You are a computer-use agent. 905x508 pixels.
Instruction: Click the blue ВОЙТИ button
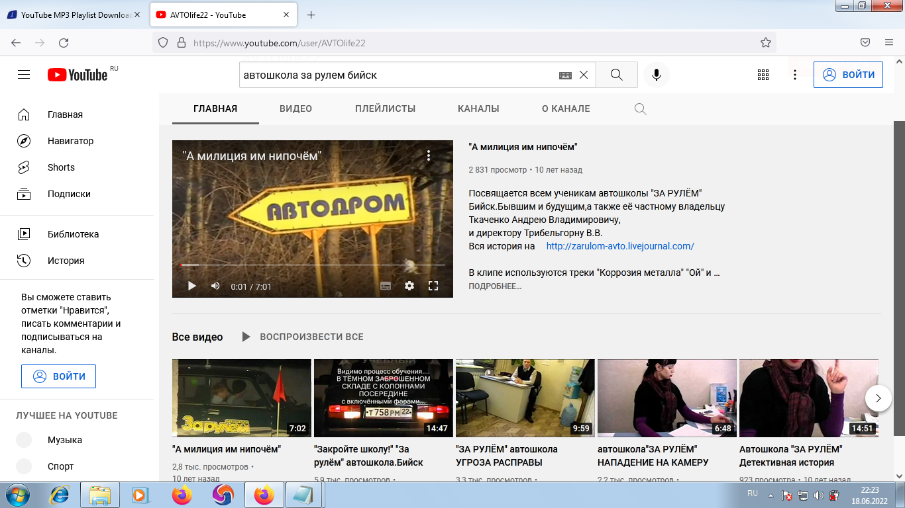pyautogui.click(x=848, y=74)
